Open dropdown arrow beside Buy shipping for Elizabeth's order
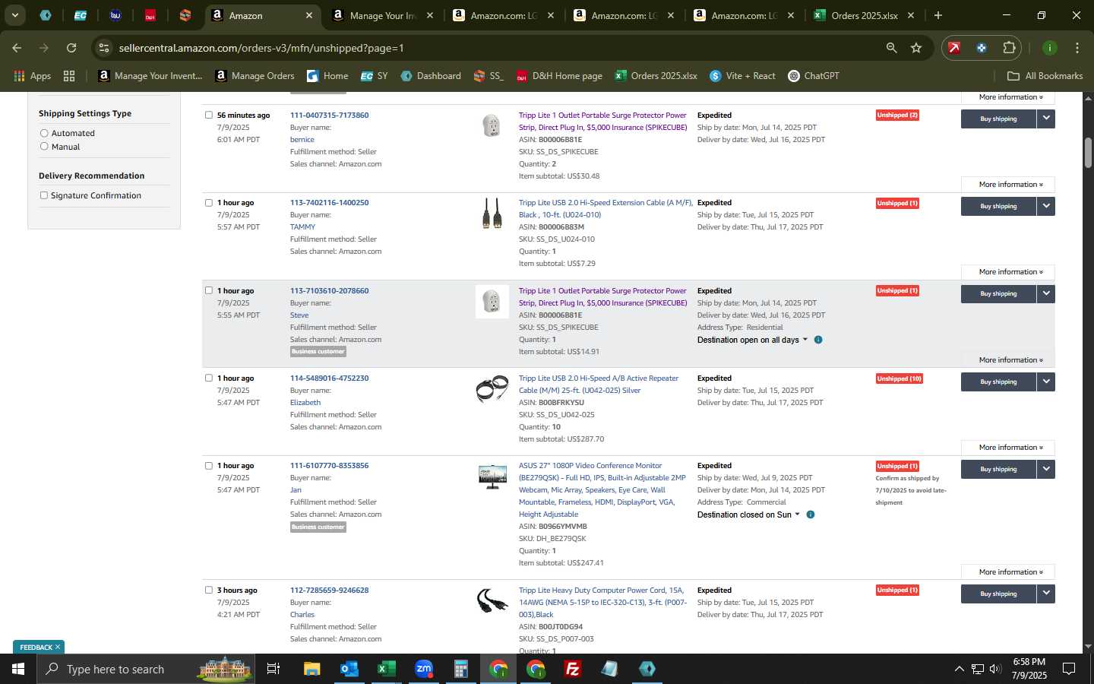1094x684 pixels. (1046, 382)
